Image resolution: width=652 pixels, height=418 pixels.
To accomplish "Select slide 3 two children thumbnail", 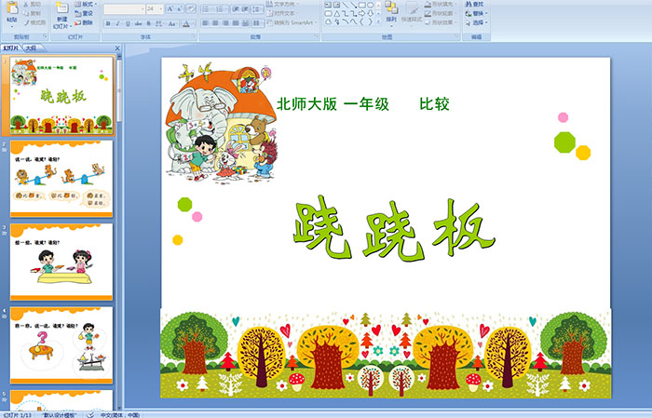I will pos(61,262).
